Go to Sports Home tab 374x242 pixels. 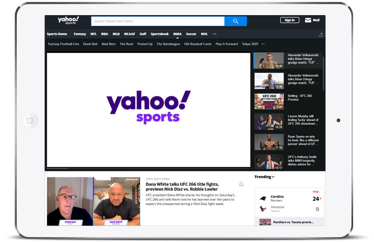click(57, 34)
